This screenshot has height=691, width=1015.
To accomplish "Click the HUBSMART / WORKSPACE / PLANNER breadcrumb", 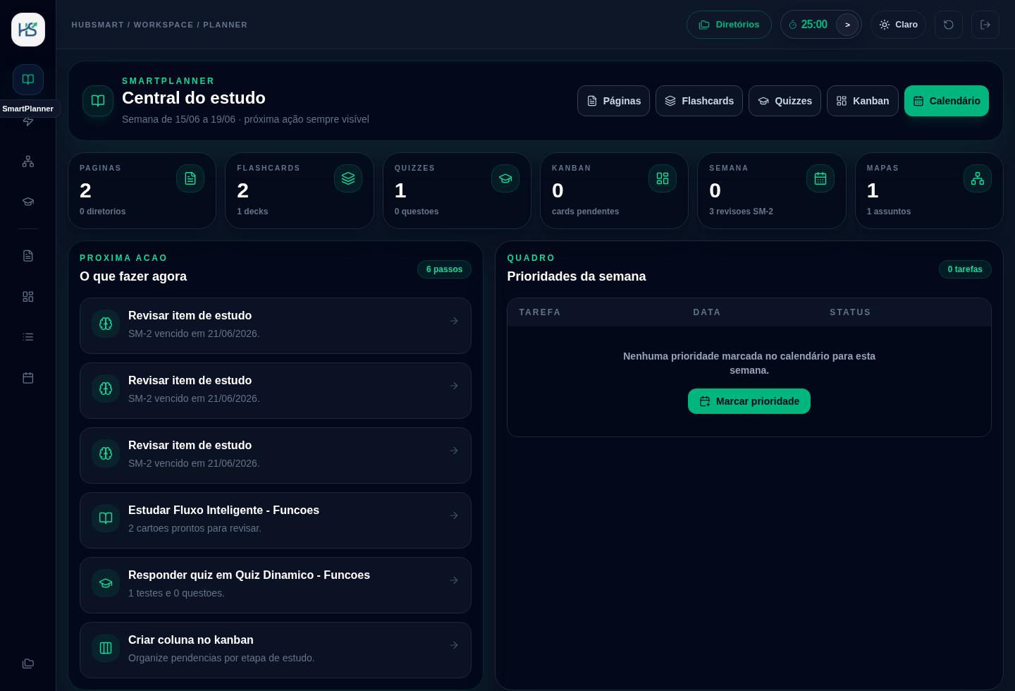I will click(x=159, y=25).
